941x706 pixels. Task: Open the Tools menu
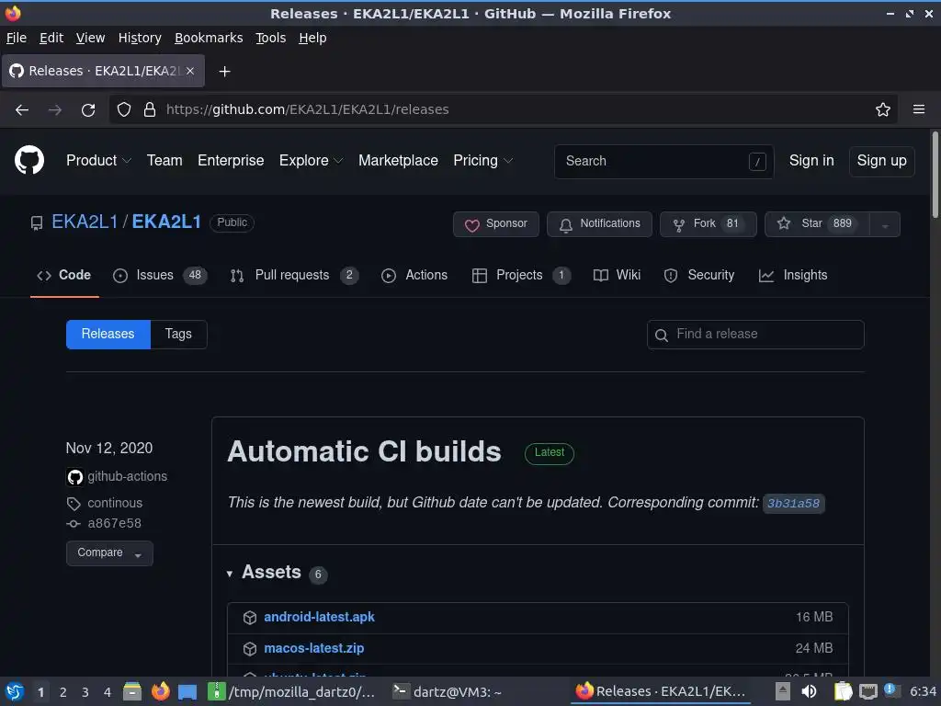(271, 38)
